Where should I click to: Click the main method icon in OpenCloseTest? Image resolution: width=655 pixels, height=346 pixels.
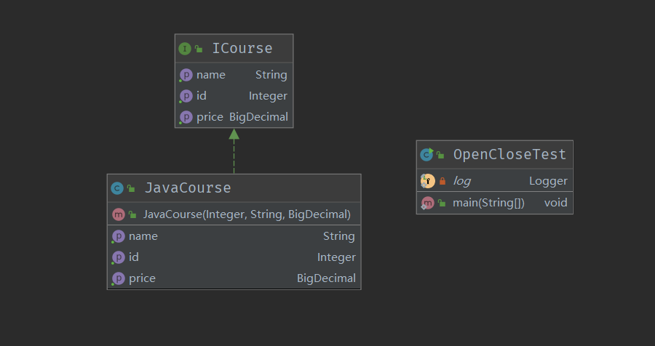click(428, 203)
